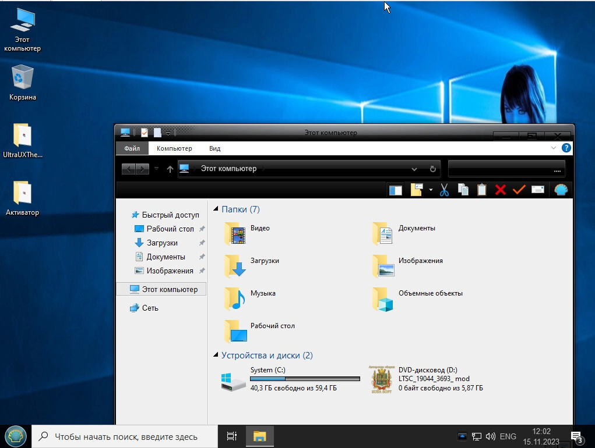Image resolution: width=595 pixels, height=448 pixels.
Task: Open the Файл menu
Action: click(132, 148)
